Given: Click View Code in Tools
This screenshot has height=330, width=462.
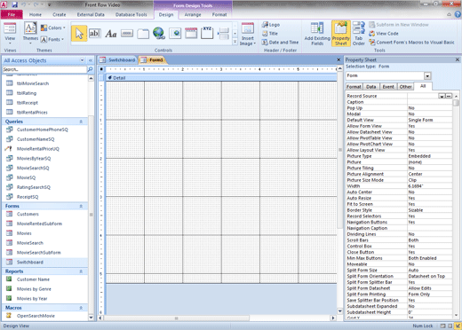Looking at the screenshot, I should click(384, 34).
